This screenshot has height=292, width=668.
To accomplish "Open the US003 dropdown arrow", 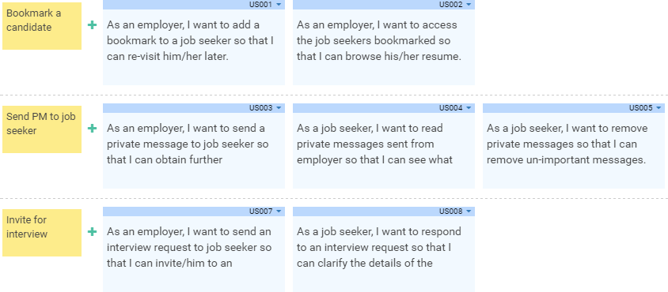I will click(279, 108).
